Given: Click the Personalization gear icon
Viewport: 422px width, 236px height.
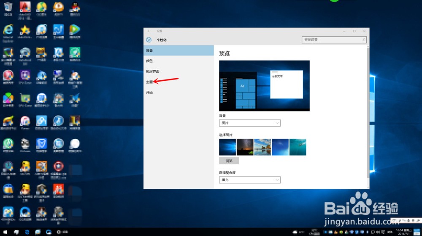Looking at the screenshot, I should [149, 40].
